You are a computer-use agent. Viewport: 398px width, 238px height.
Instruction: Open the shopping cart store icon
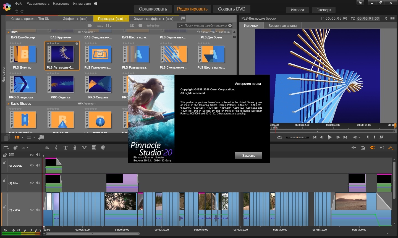pyautogui.click(x=360, y=3)
